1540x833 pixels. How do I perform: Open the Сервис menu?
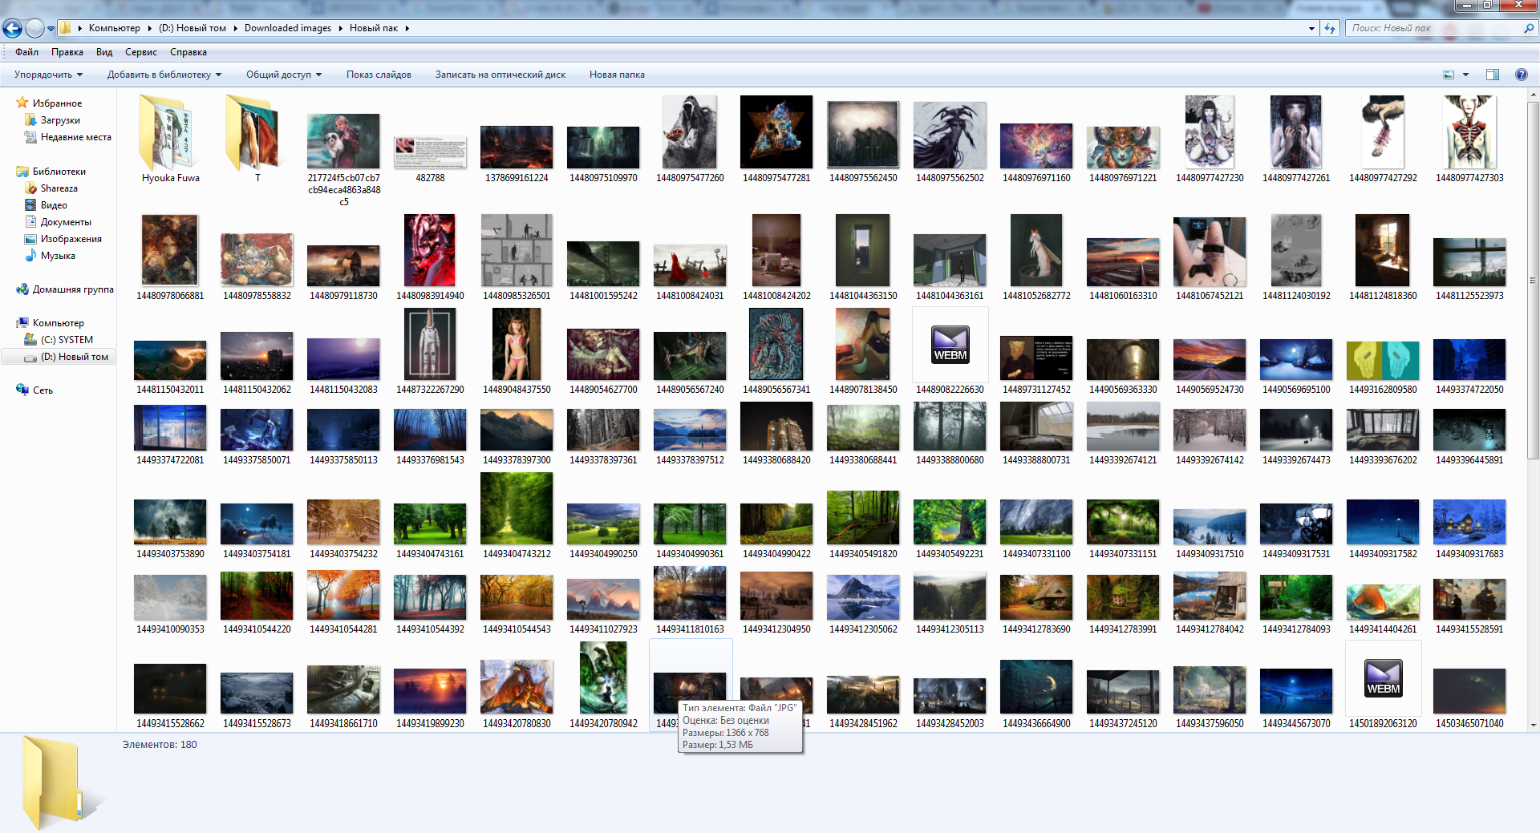click(x=141, y=52)
